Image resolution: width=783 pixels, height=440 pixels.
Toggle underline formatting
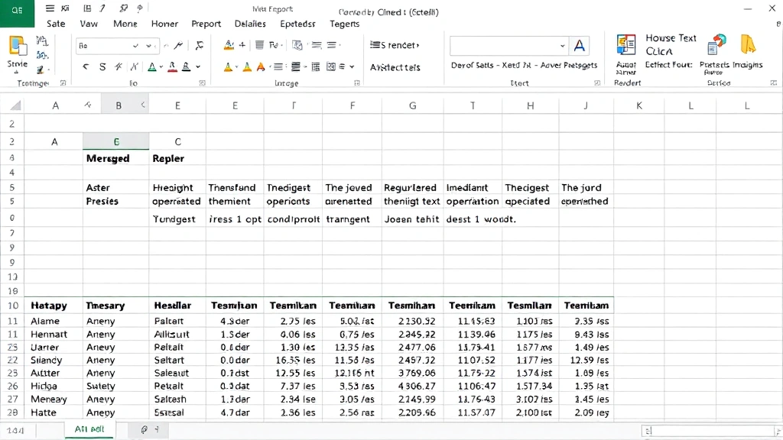[x=135, y=66]
